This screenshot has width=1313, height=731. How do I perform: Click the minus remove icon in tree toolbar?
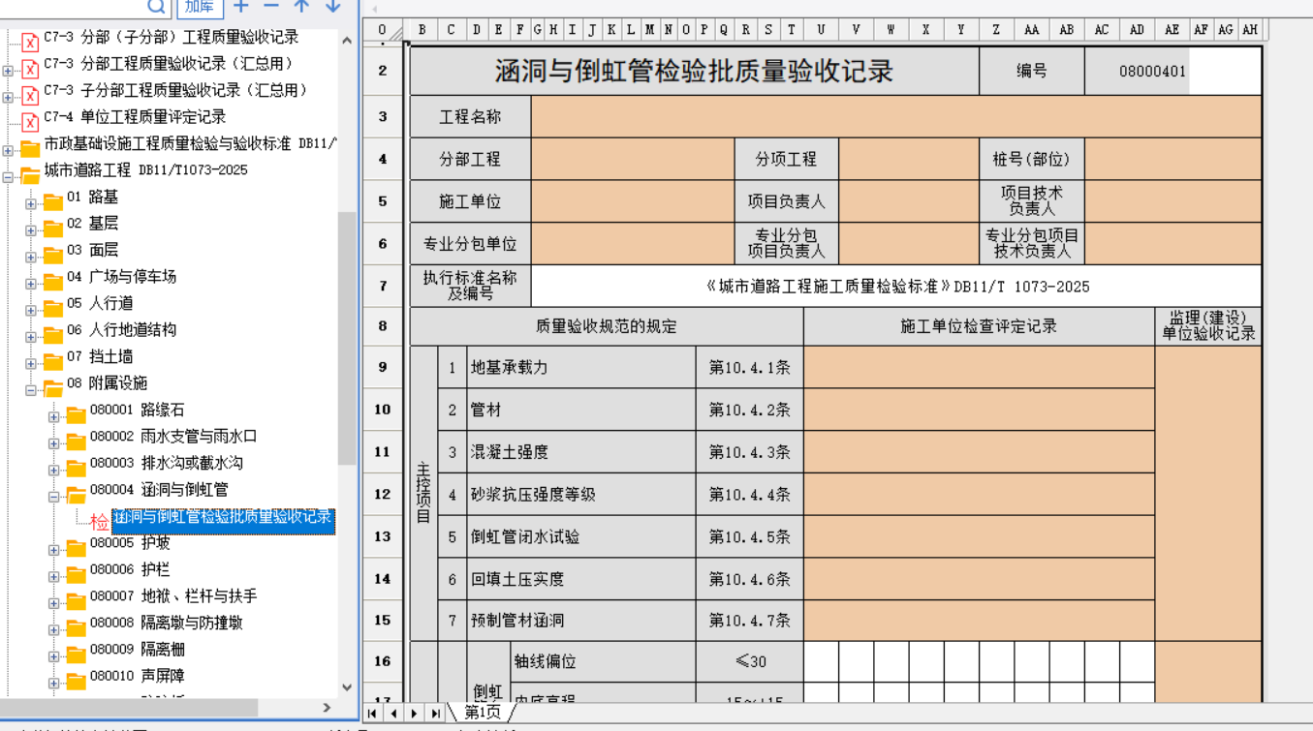(x=272, y=6)
